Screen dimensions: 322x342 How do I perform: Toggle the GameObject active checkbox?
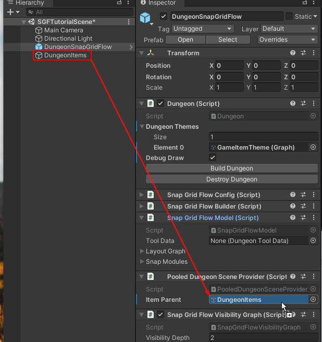pos(164,17)
